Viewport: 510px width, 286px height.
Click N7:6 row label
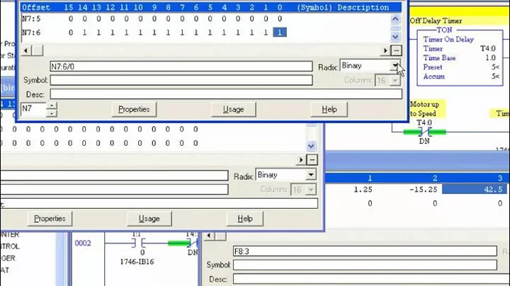[x=31, y=33]
